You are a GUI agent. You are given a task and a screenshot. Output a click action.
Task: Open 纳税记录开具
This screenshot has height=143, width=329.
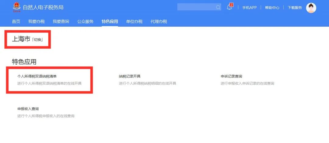point(130,76)
